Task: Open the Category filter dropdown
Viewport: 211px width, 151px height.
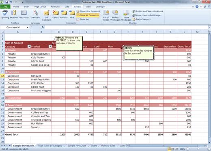Action: pyautogui.click(x=29, y=47)
